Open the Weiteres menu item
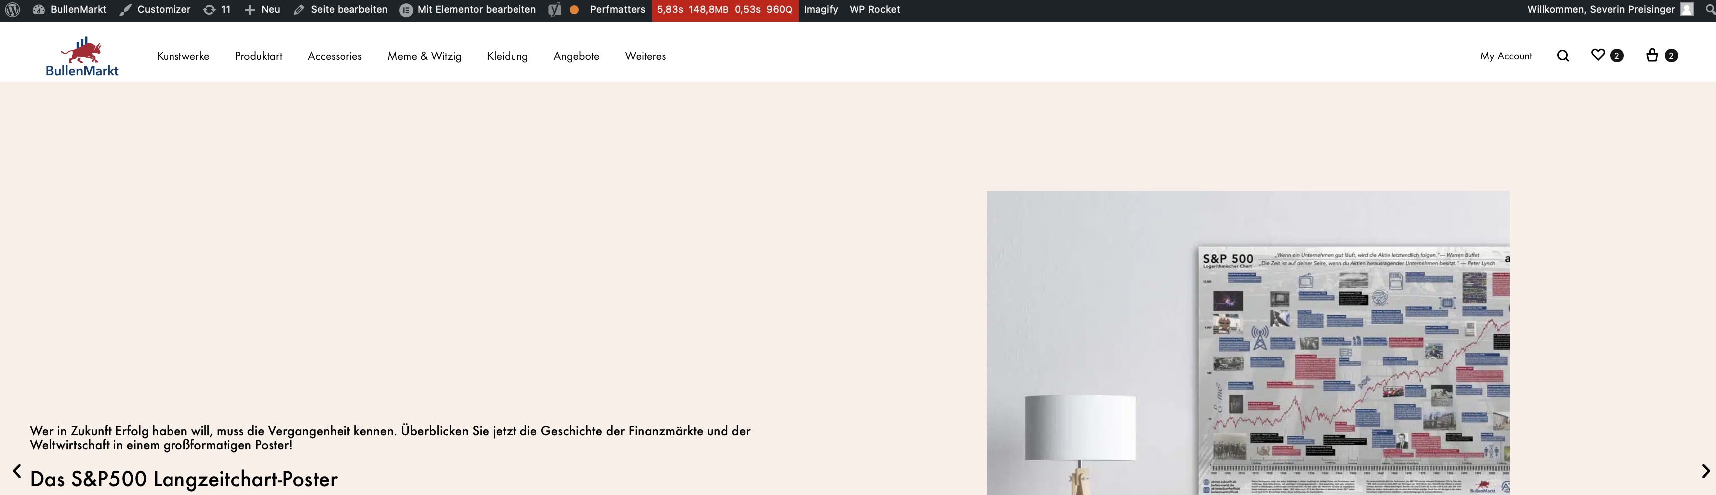The height and width of the screenshot is (495, 1716). (645, 56)
